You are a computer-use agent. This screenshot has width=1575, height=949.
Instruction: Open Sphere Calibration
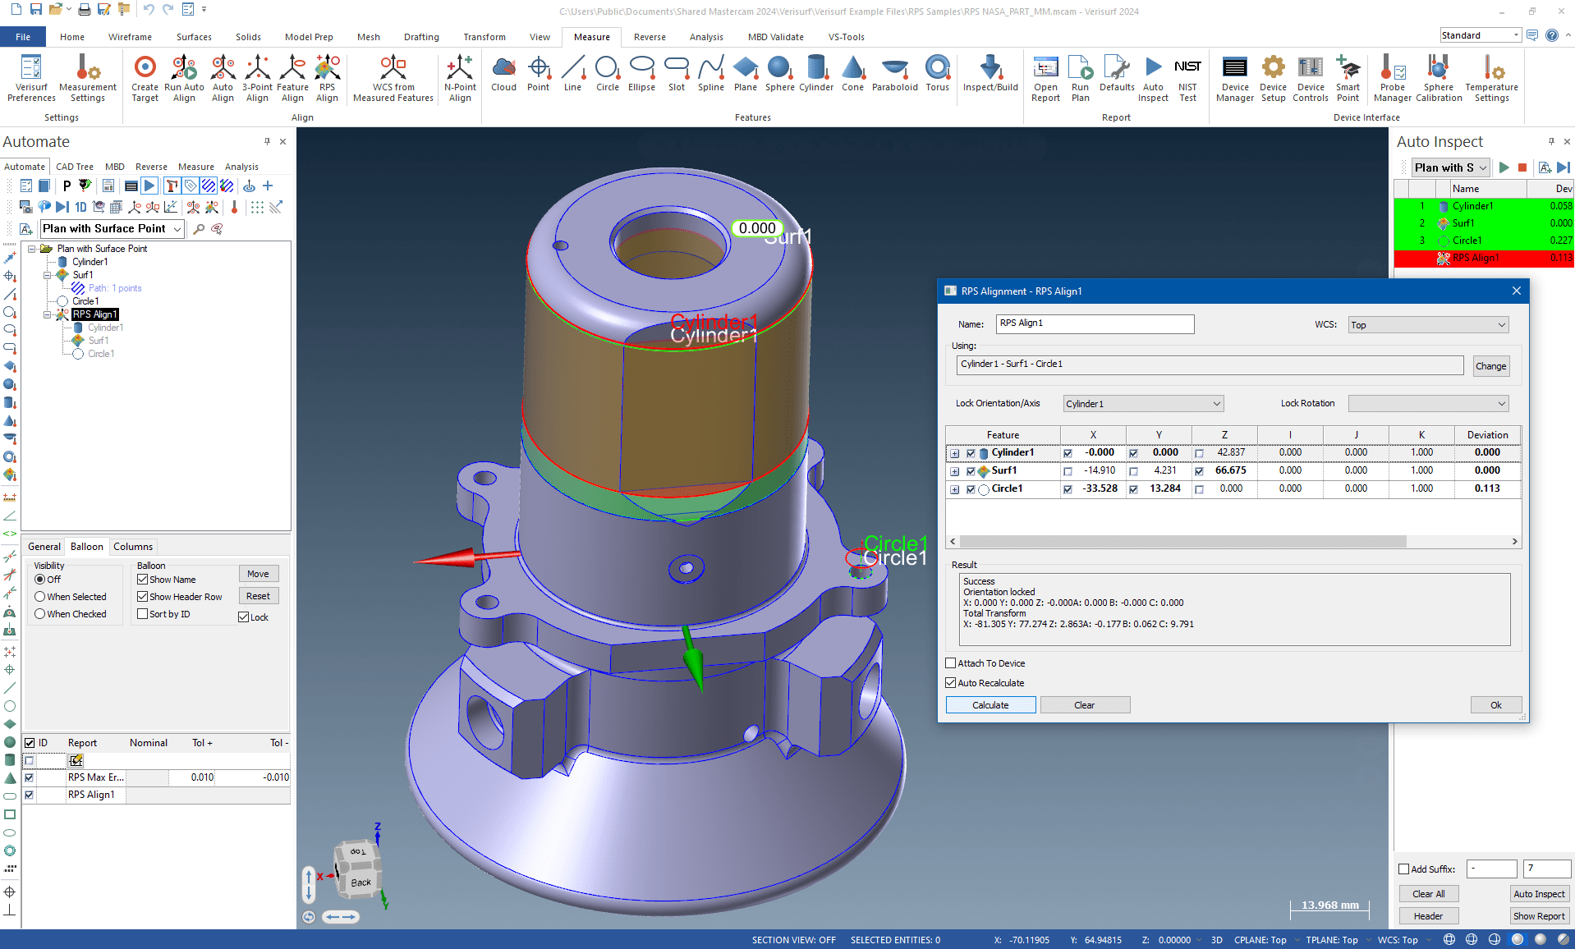pos(1438,79)
